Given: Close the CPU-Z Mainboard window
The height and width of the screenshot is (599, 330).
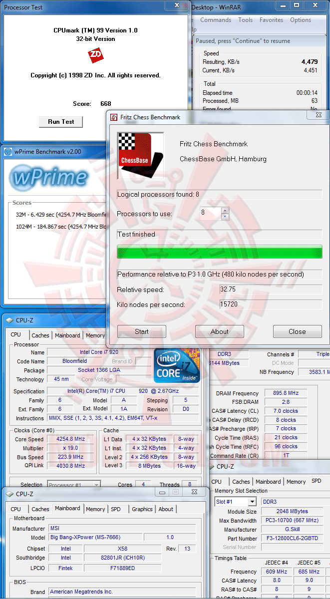Looking at the screenshot, I should tap(194, 492).
